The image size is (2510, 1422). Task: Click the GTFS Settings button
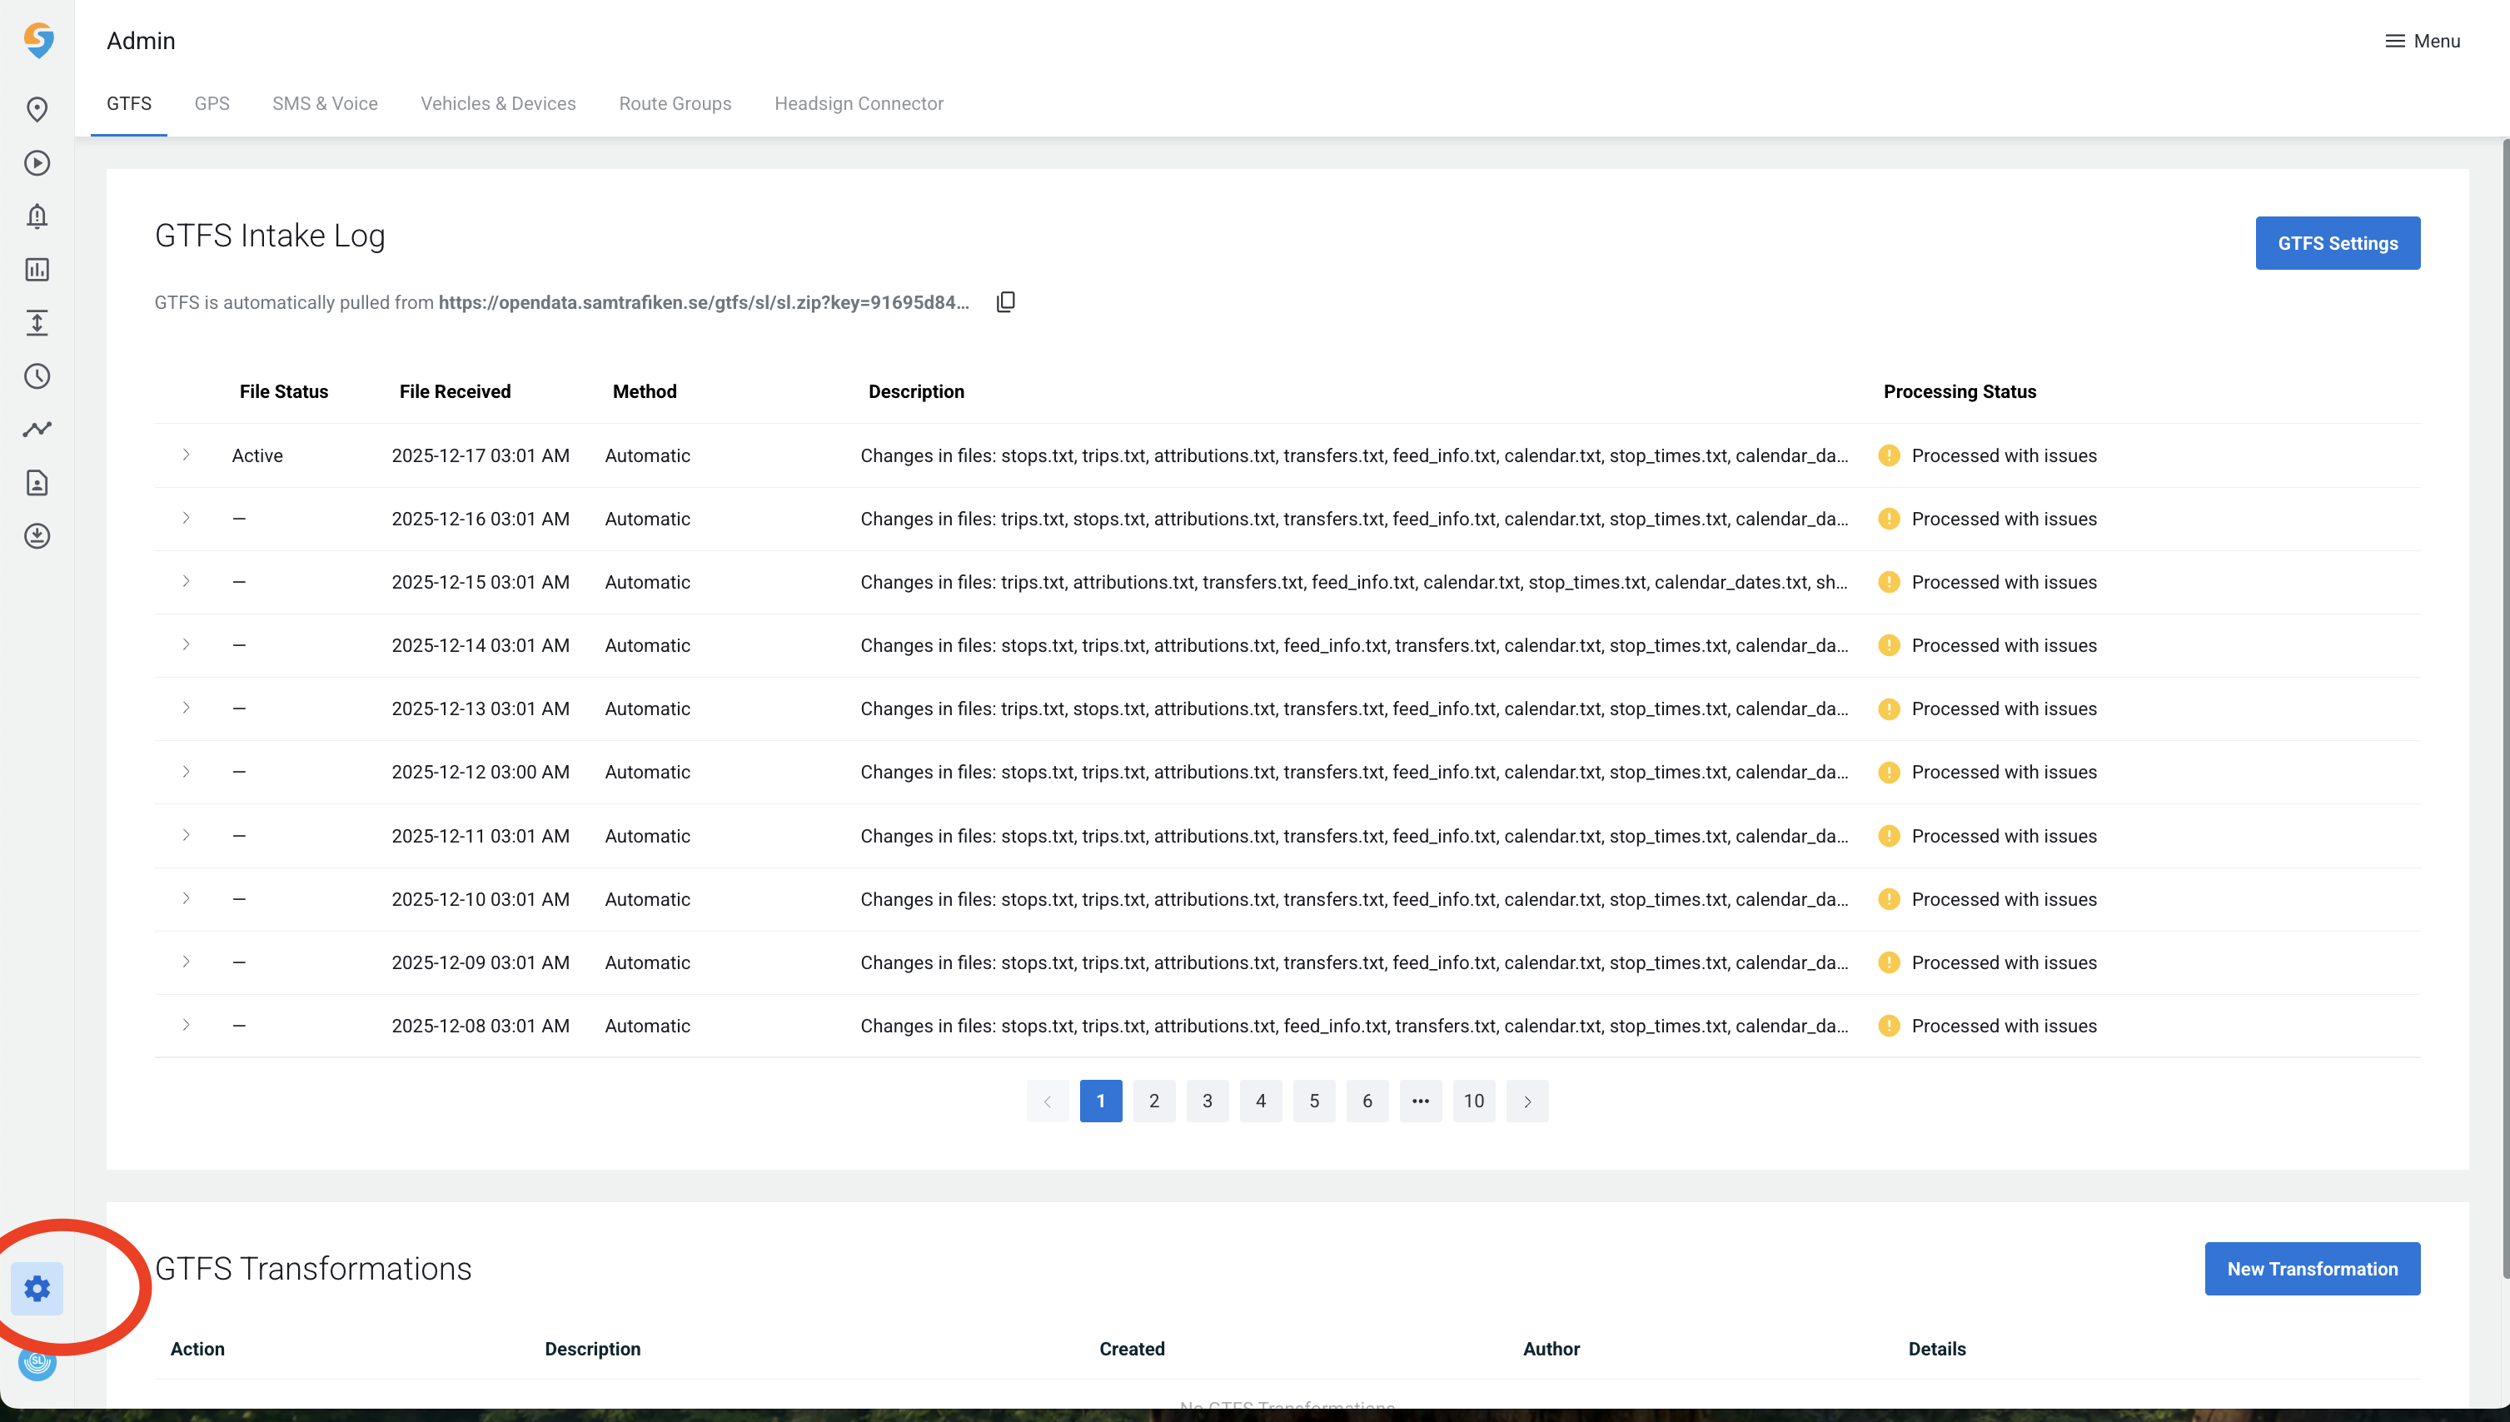click(2336, 243)
